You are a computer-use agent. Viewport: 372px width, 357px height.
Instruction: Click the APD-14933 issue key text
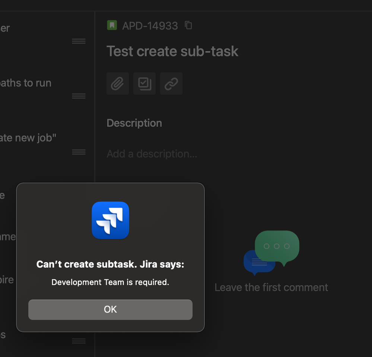(150, 26)
